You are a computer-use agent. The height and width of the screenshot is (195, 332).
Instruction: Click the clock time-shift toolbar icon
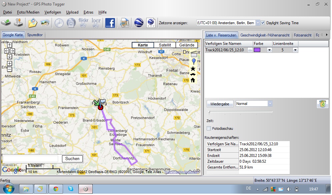point(59,23)
